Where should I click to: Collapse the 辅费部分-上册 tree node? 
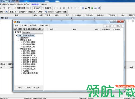point(19,40)
